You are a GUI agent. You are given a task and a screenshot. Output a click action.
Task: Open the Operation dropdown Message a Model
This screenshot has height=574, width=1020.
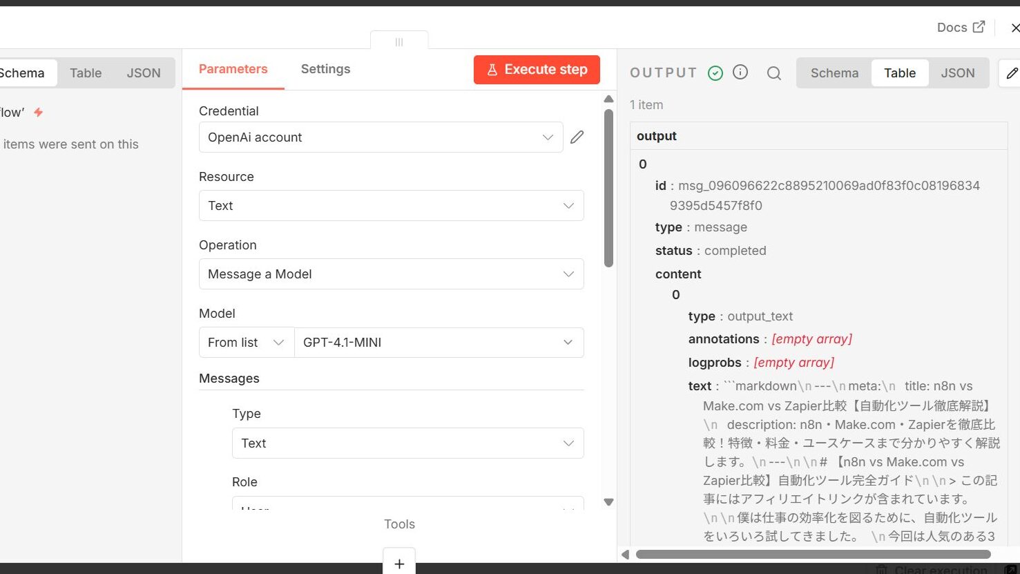click(x=391, y=274)
